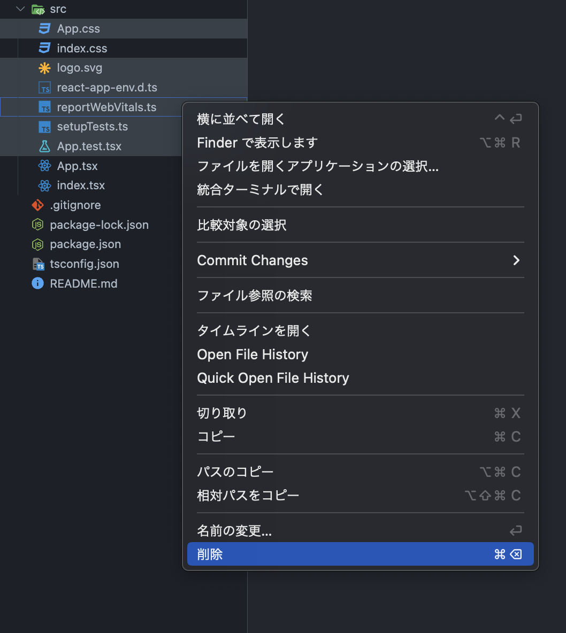Choose Open File History

pos(361,354)
